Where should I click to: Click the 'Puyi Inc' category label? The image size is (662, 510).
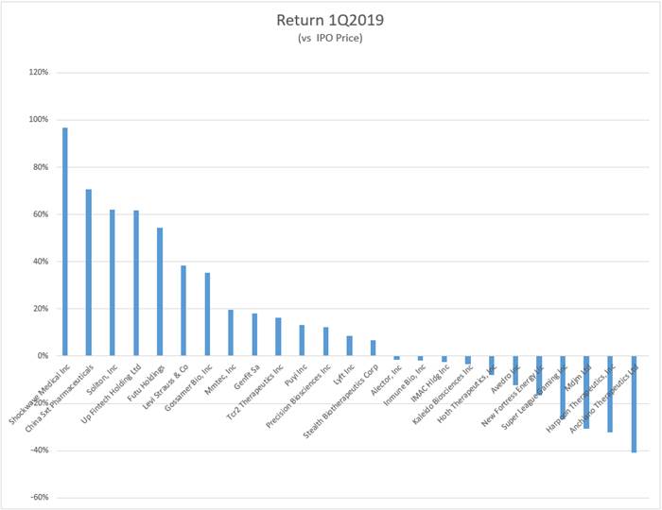pos(295,375)
